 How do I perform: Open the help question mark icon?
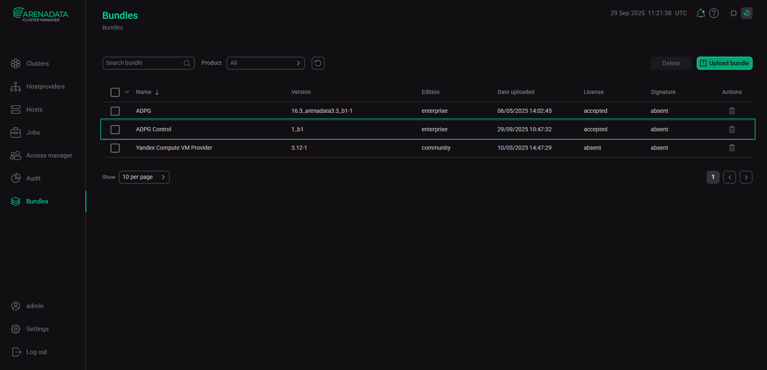[714, 13]
